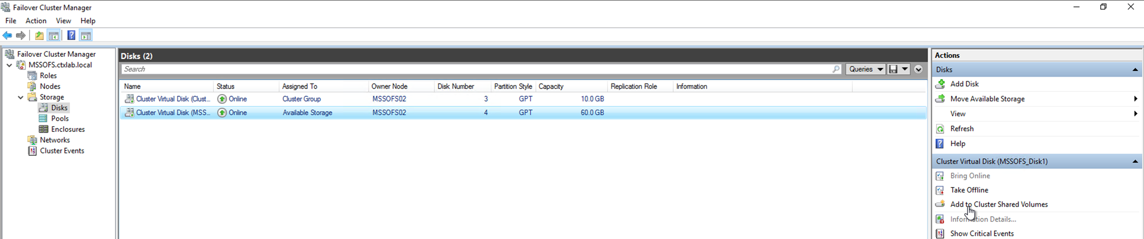1144x239 pixels.
Task: Toggle the Show/Hide Action Pane toolbar button
Action: click(86, 36)
